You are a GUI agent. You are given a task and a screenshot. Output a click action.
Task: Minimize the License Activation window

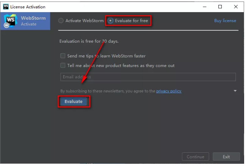[205, 7]
